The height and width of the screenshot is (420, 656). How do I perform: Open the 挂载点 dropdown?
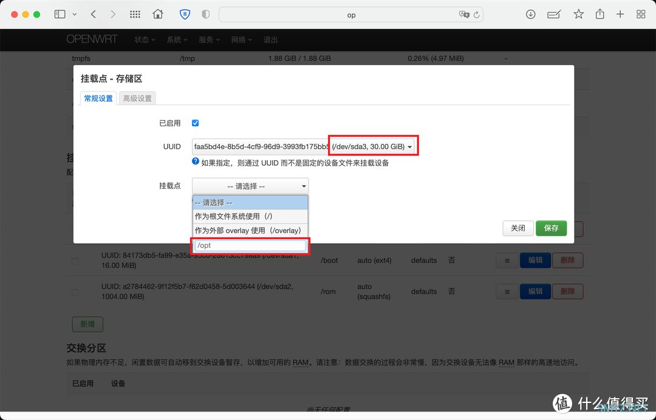[x=250, y=186]
